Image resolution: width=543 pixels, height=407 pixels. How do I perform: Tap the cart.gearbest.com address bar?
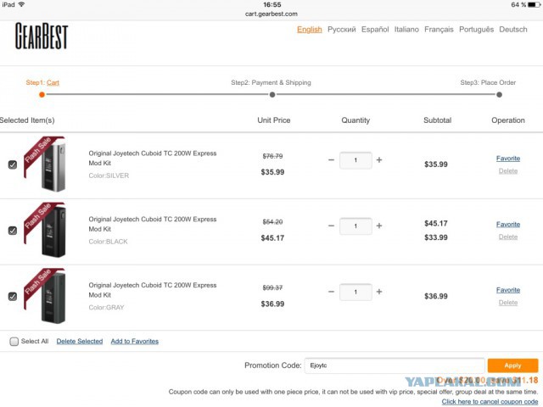[x=271, y=14]
